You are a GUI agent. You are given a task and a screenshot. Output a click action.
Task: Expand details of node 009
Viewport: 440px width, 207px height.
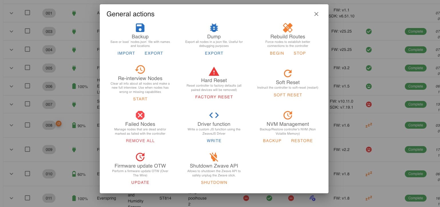tap(11, 150)
